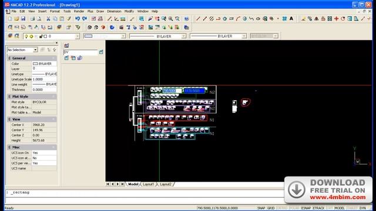The width and height of the screenshot is (376, 211).
Task: Toggle ORTHO mode in status bar
Action: 282,208
